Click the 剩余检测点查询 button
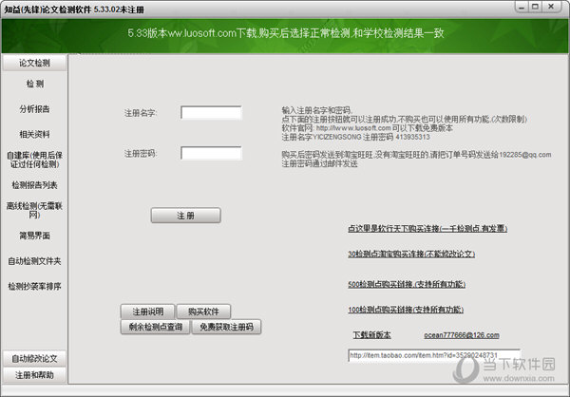 tap(155, 327)
